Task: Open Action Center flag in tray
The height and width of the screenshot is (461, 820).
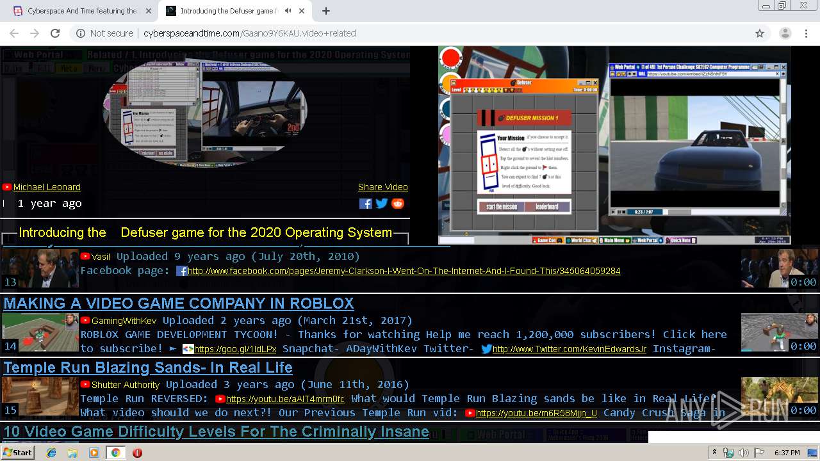Action: point(758,453)
